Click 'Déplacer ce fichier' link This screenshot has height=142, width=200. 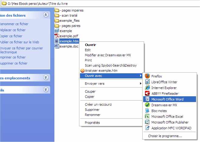[13, 30]
